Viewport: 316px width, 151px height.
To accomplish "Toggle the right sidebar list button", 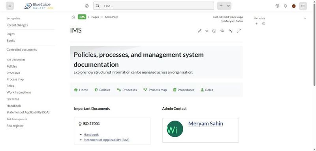I will click(x=303, y=6).
